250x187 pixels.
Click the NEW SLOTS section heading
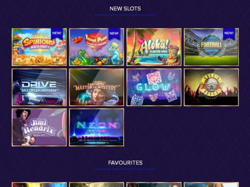125,8
